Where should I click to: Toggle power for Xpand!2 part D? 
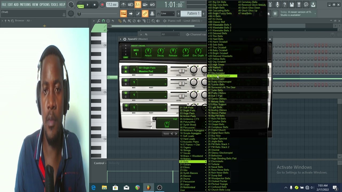[x=126, y=105]
